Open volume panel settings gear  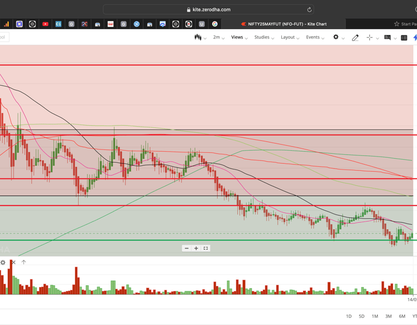click(3, 262)
